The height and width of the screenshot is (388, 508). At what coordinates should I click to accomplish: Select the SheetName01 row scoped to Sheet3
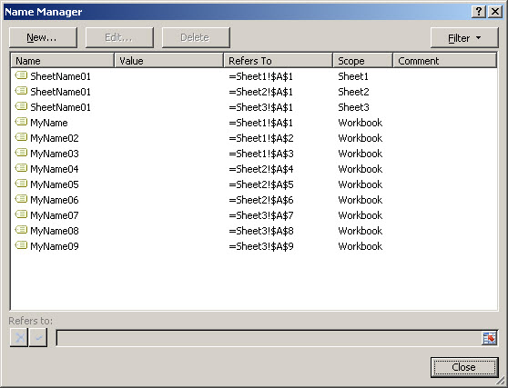[x=254, y=107]
